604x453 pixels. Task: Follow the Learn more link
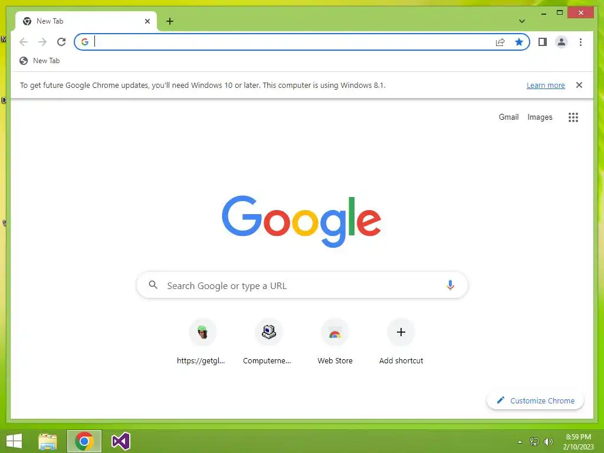click(x=546, y=85)
